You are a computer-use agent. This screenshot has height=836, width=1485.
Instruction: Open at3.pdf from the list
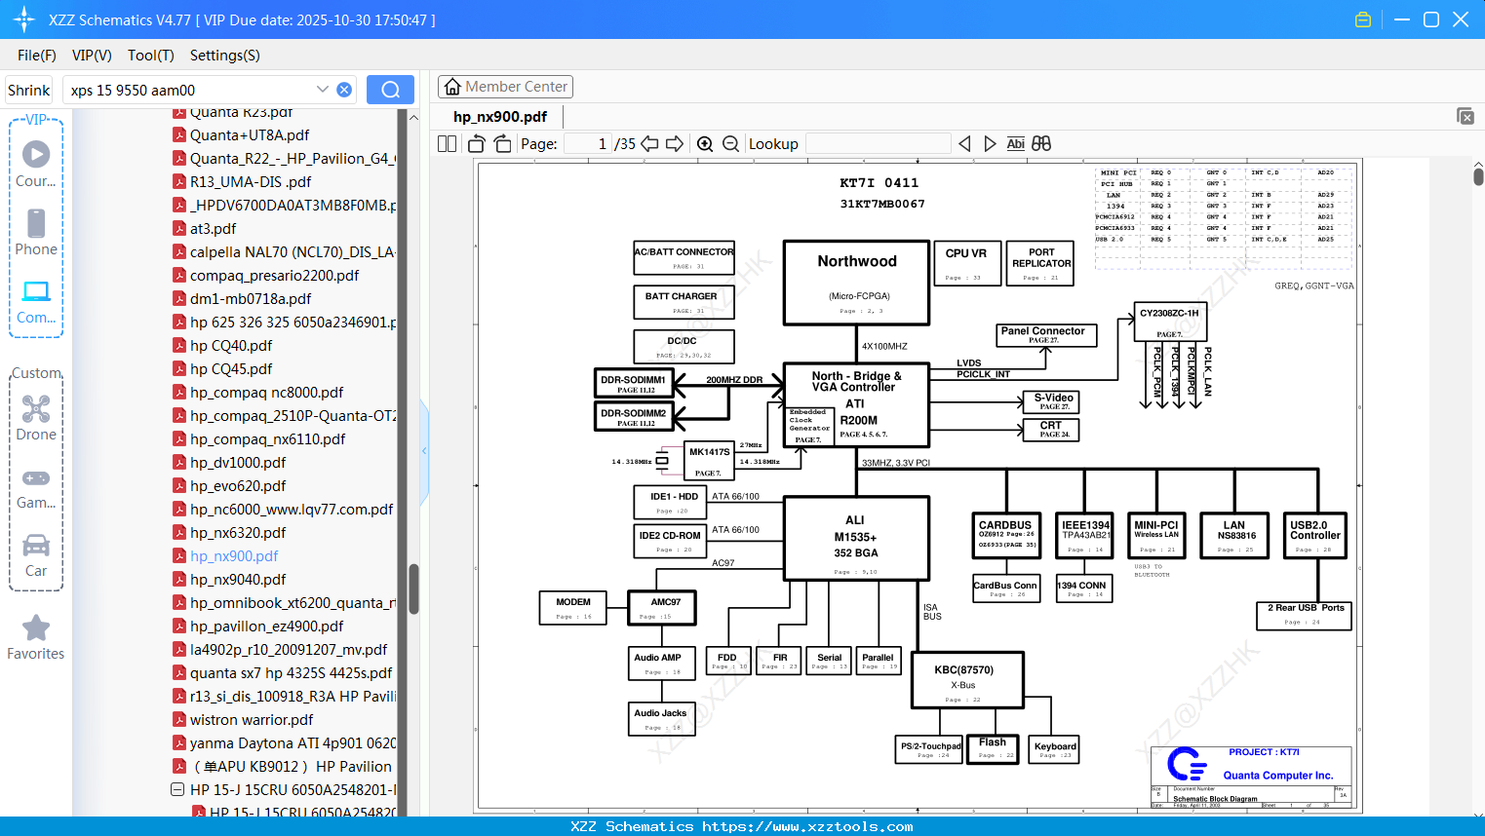coord(213,228)
